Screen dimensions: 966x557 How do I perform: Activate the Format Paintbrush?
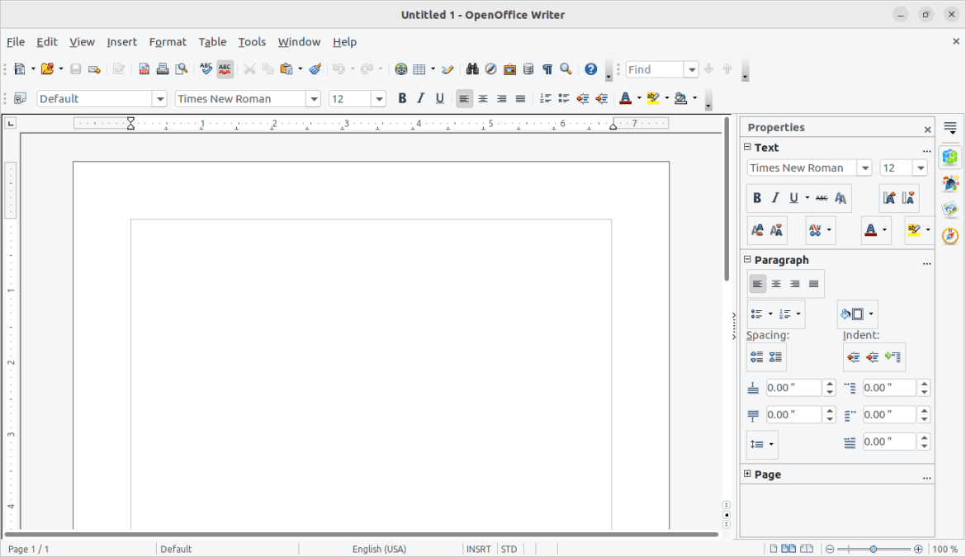click(x=315, y=69)
